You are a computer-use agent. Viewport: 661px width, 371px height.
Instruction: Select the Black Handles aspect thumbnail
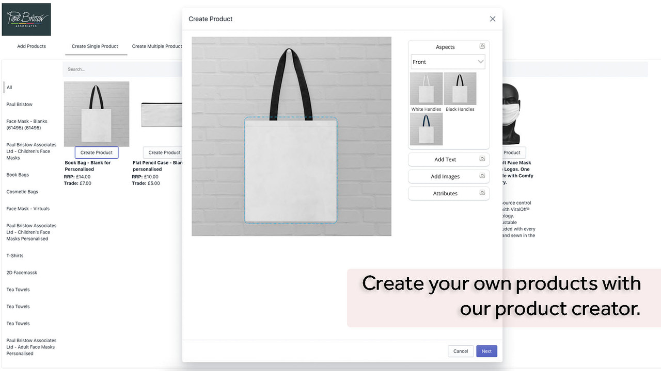[x=460, y=89]
